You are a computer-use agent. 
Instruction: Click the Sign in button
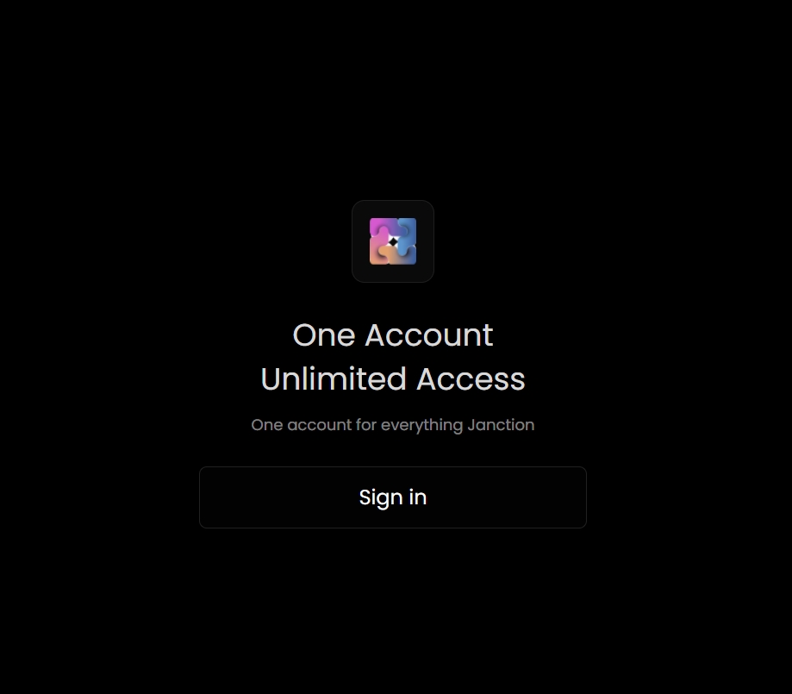click(x=392, y=497)
